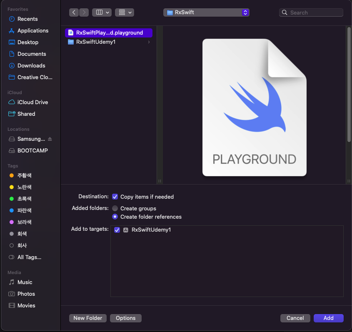Image resolution: width=352 pixels, height=332 pixels.
Task: Click the Creative Cloud folder icon
Action: [12, 77]
